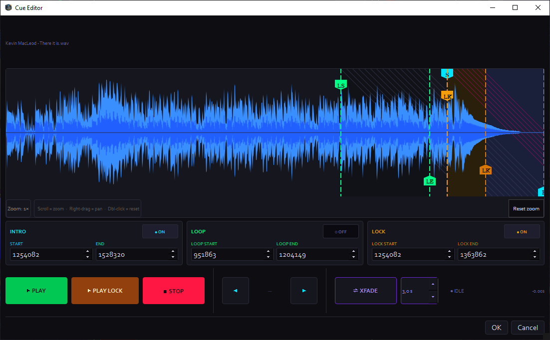Screen dimensions: 550x340
Task: Cancel the Cue Editor dialog
Action: click(x=528, y=328)
